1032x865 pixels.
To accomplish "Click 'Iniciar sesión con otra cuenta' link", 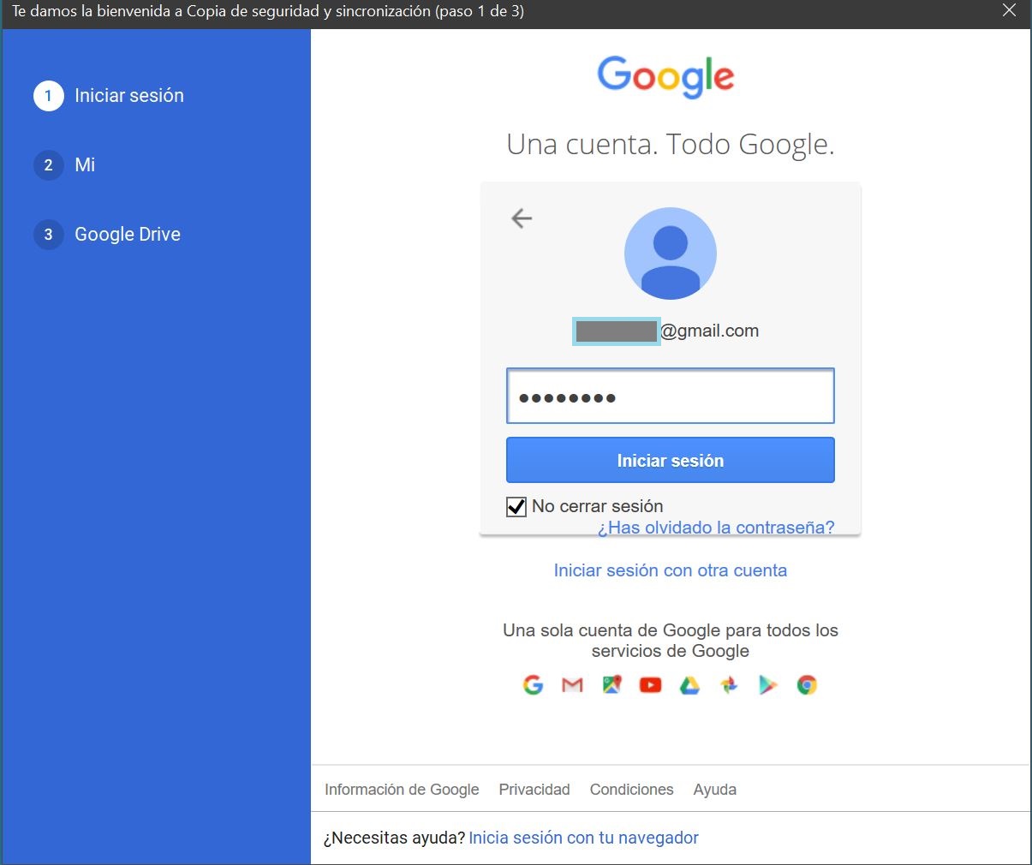I will pos(671,570).
